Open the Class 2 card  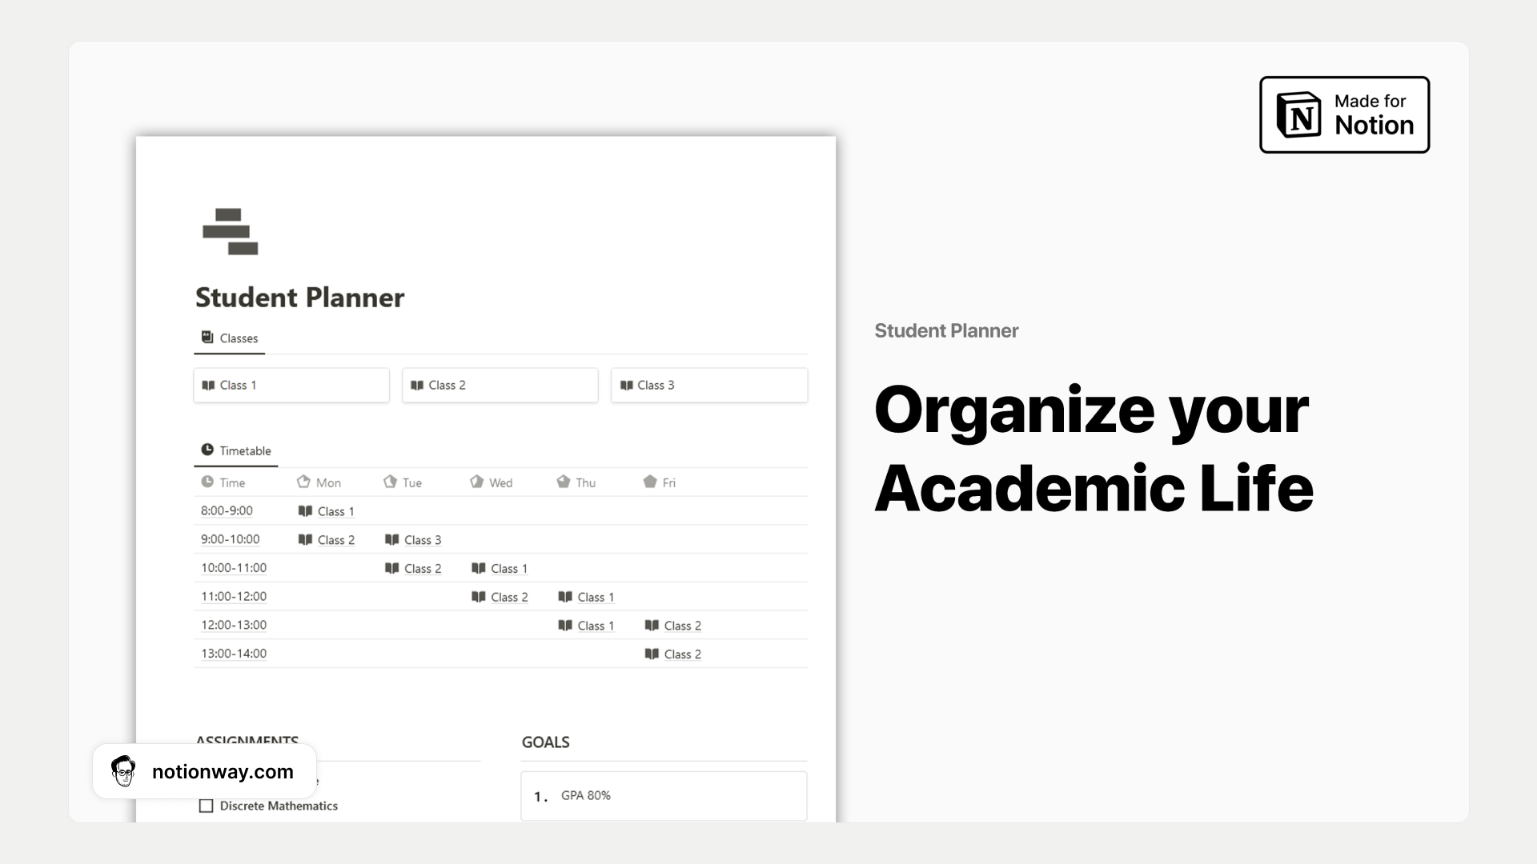(500, 386)
